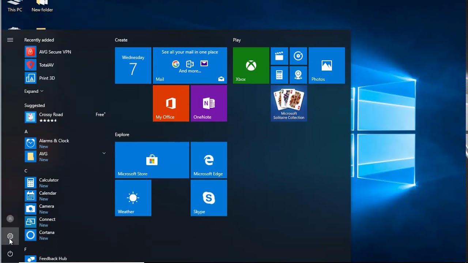Open the user account avatar
468x263 pixels.
[10, 219]
